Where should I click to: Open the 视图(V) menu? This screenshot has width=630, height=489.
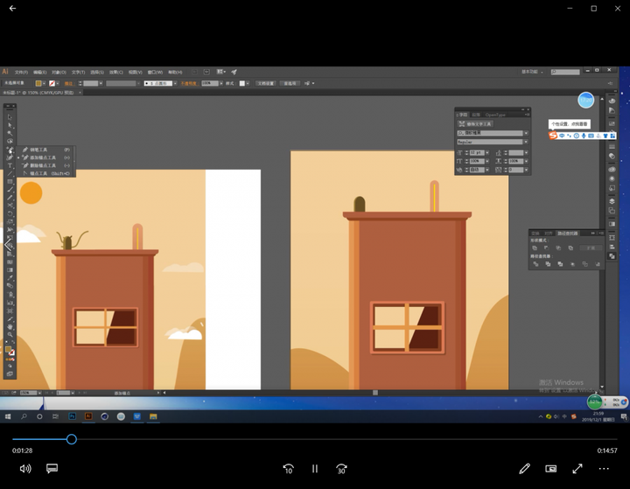click(x=136, y=73)
